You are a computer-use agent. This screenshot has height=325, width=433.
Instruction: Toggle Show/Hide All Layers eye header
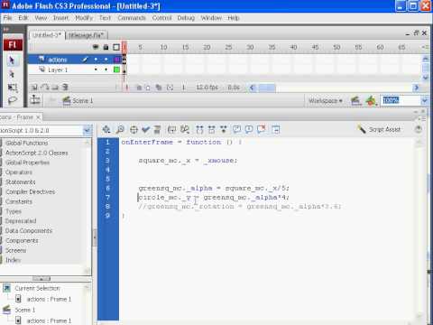pos(96,47)
